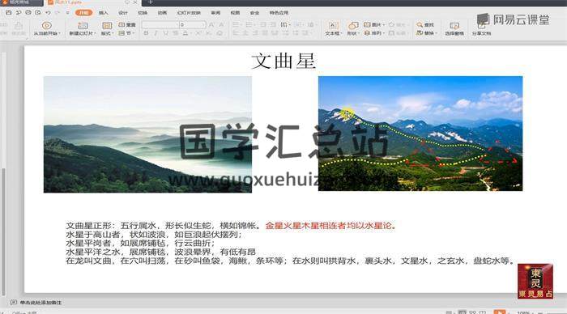Start slideshow with 从当前开始 play icon
This screenshot has width=567, height=314.
(x=46, y=25)
